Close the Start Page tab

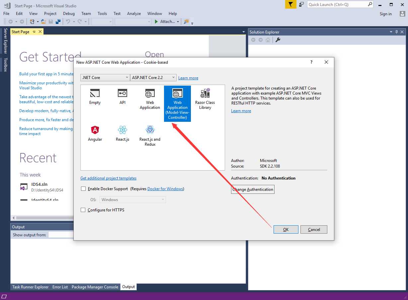(x=40, y=32)
